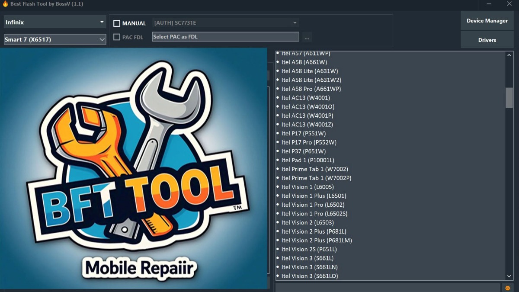This screenshot has height=292, width=519.
Task: Enable the MANUAL checkbox
Action: pos(117,23)
